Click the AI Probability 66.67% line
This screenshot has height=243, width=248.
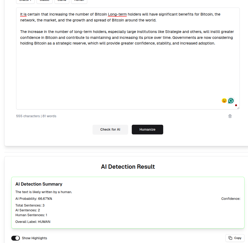click(34, 199)
